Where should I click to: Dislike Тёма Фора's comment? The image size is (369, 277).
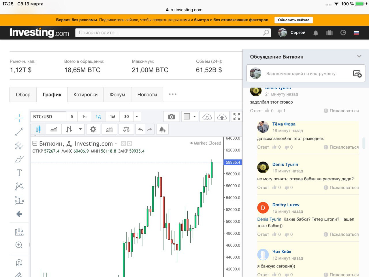click(287, 147)
